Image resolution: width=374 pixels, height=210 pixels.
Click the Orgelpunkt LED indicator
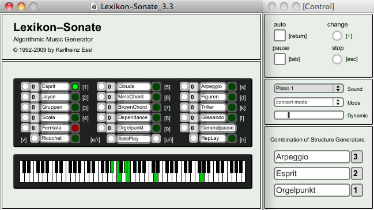coord(157,128)
